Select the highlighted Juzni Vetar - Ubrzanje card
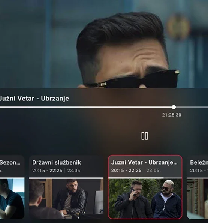Screen dimensions: 208x223 tap(145, 187)
